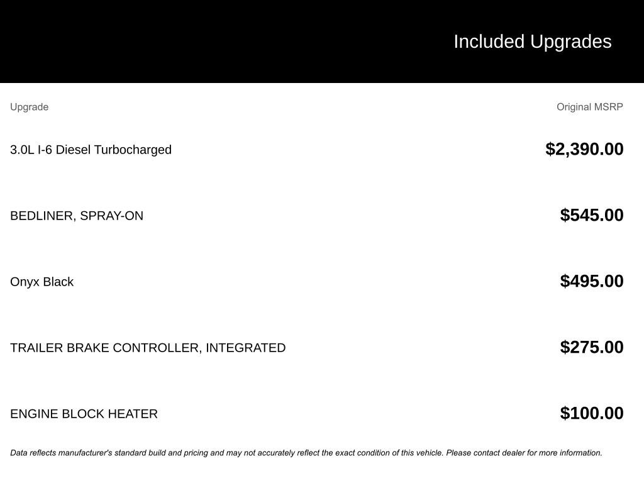Click the word BEDLINER in the list
644x483 pixels.
tap(42, 216)
